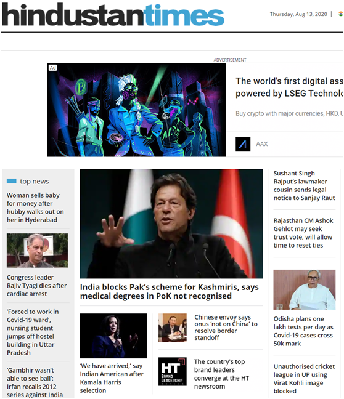Open Rajasthan CM Ashok Gehlot trust vote story
Image resolution: width=344 pixels, height=399 pixels.
pyautogui.click(x=303, y=233)
